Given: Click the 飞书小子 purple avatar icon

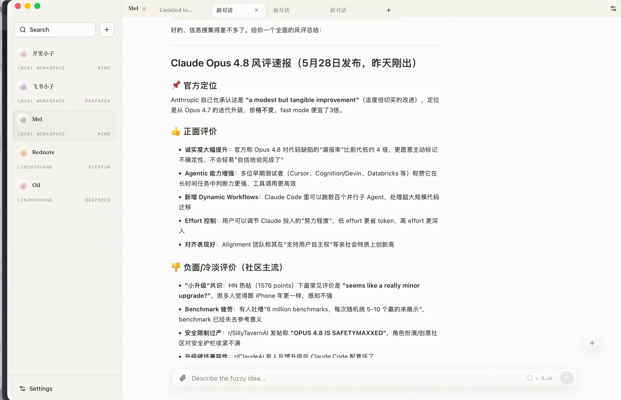Looking at the screenshot, I should 23,86.
